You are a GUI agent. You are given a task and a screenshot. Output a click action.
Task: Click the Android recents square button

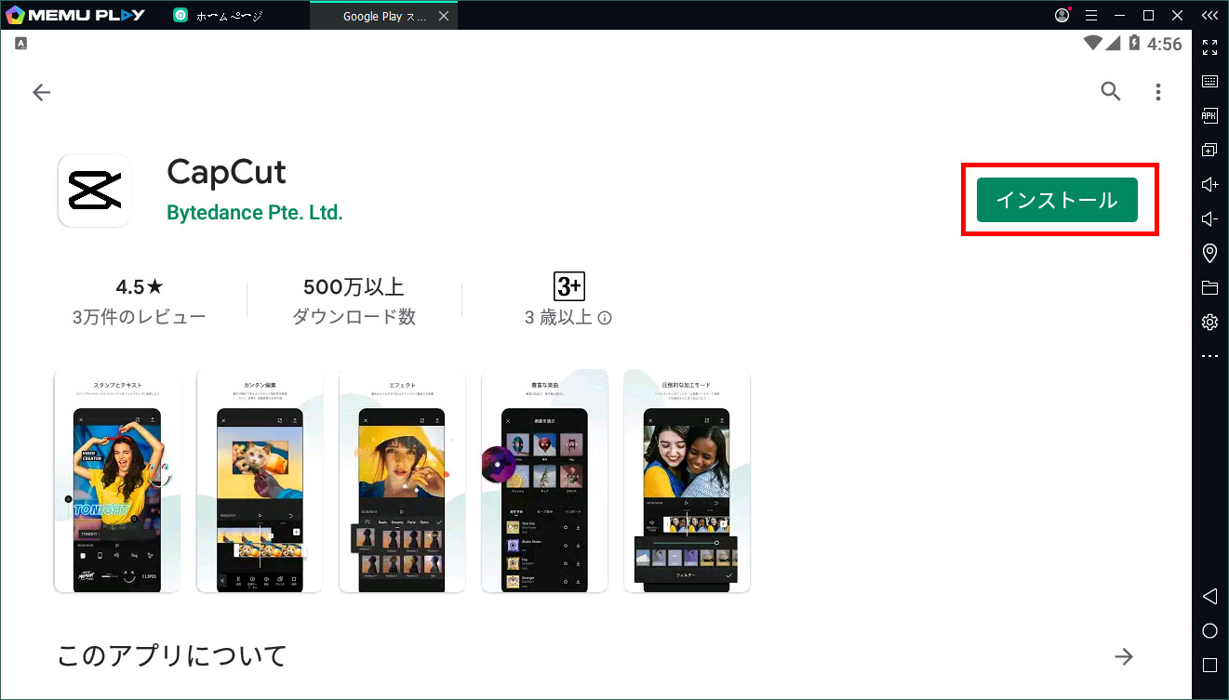pos(1209,665)
